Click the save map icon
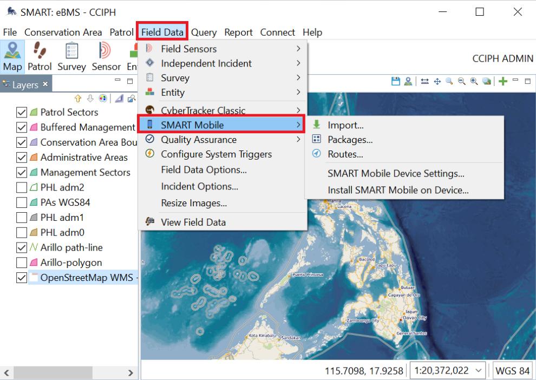 [x=396, y=81]
